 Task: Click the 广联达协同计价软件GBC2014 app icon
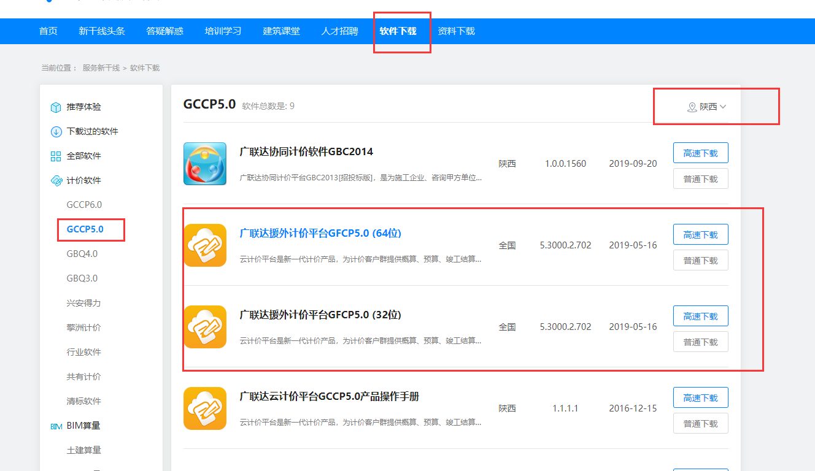[x=205, y=164]
